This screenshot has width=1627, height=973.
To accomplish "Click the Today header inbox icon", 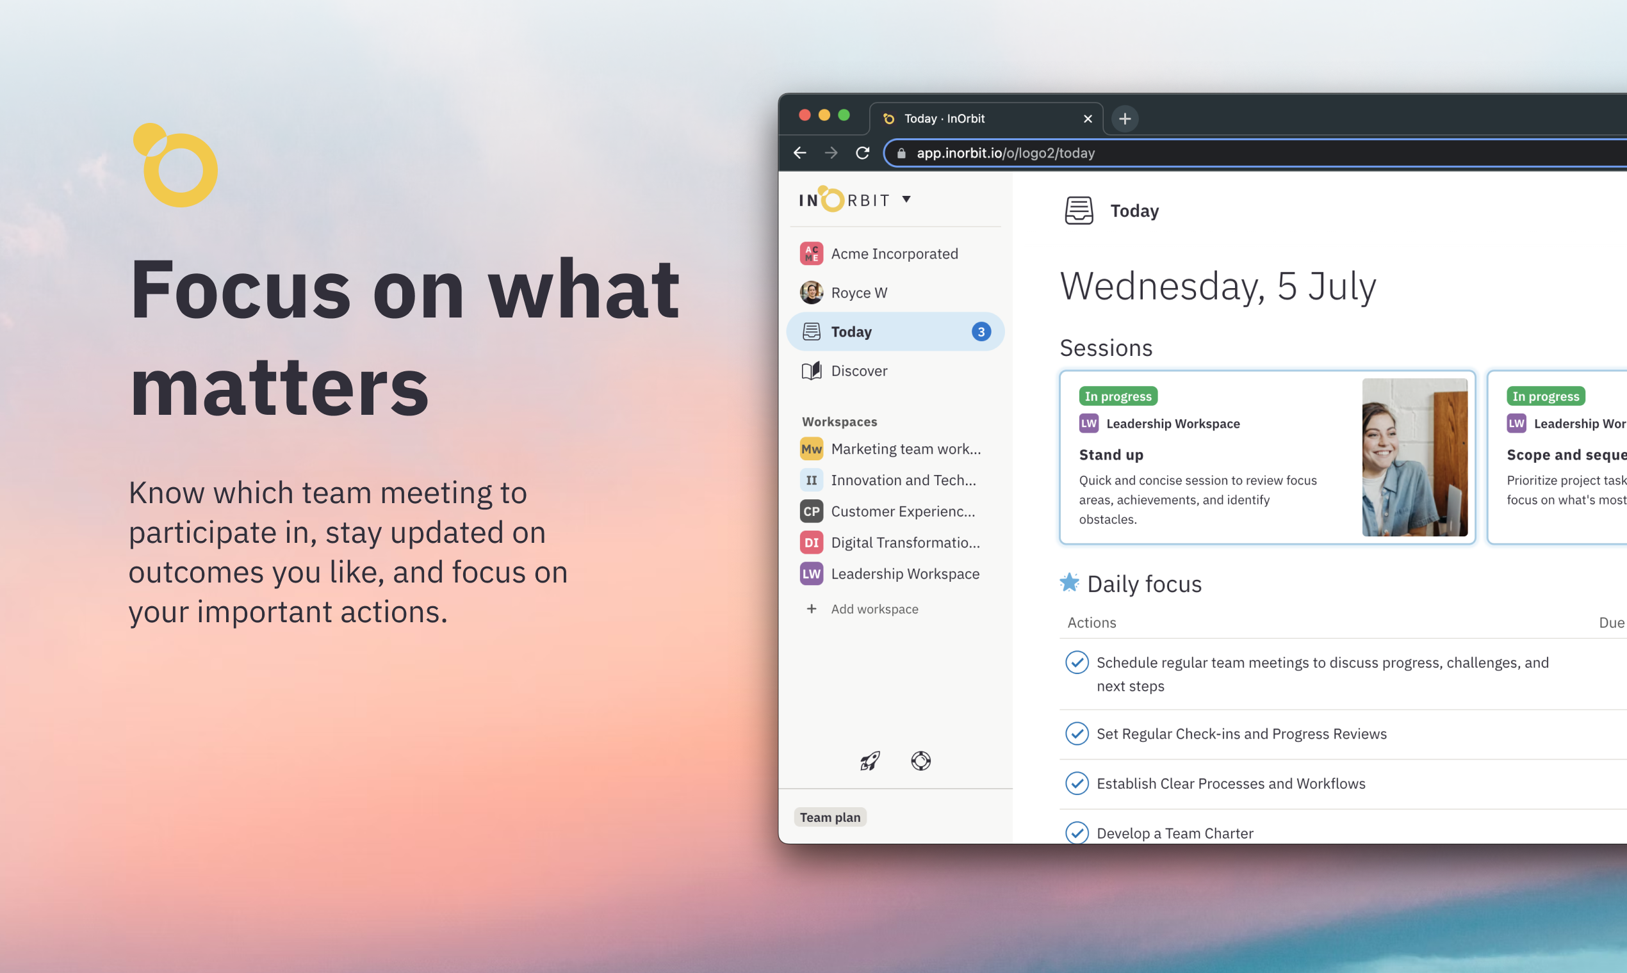I will (1079, 211).
